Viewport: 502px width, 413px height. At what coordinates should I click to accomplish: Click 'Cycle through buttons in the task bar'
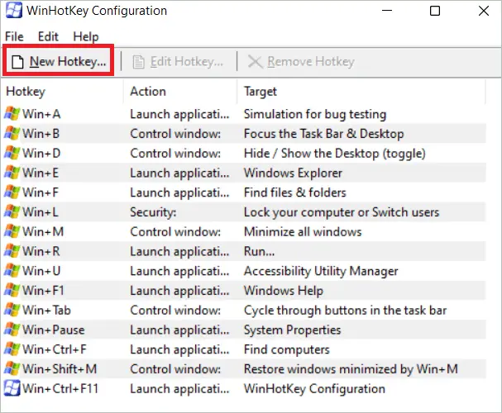point(345,311)
